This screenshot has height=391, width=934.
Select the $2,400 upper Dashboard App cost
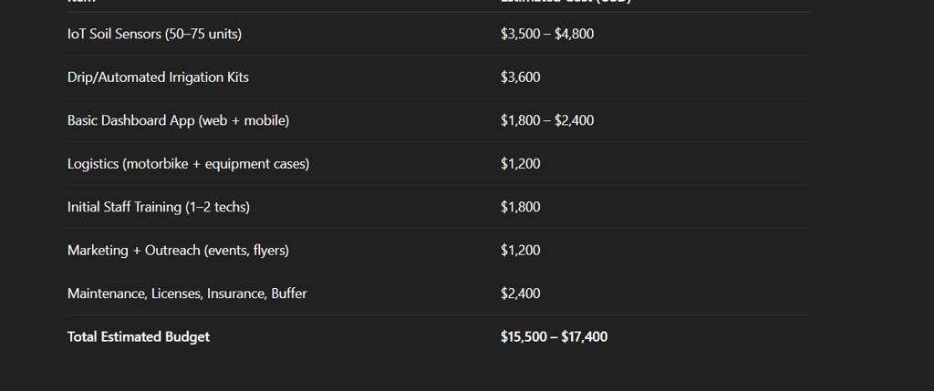tap(575, 121)
